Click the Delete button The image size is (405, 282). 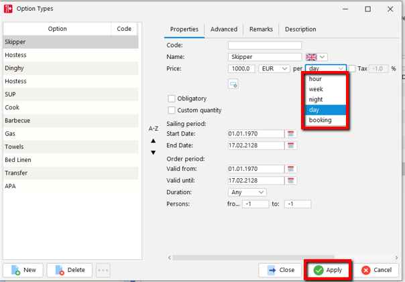[x=70, y=270]
